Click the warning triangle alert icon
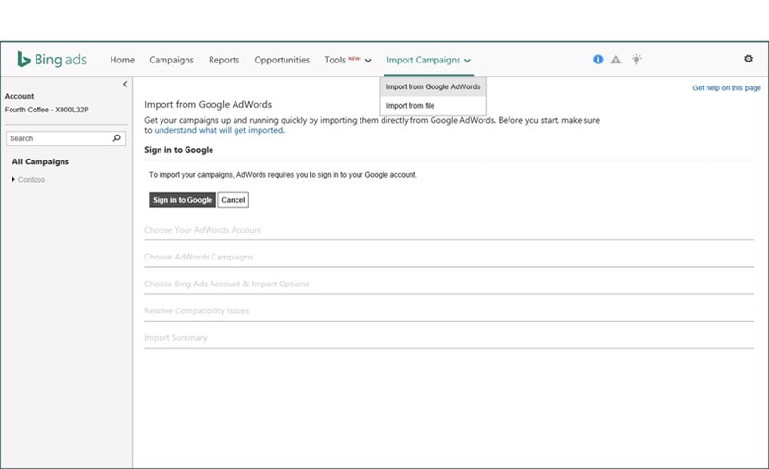 617,60
